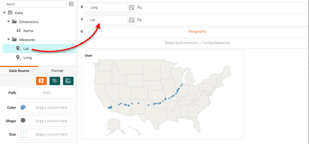
Task: Click the Geographic field link
Action: point(197,32)
